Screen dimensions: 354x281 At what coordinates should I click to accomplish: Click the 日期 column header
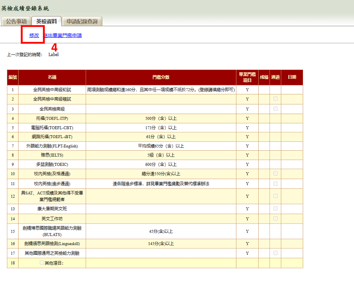292,77
